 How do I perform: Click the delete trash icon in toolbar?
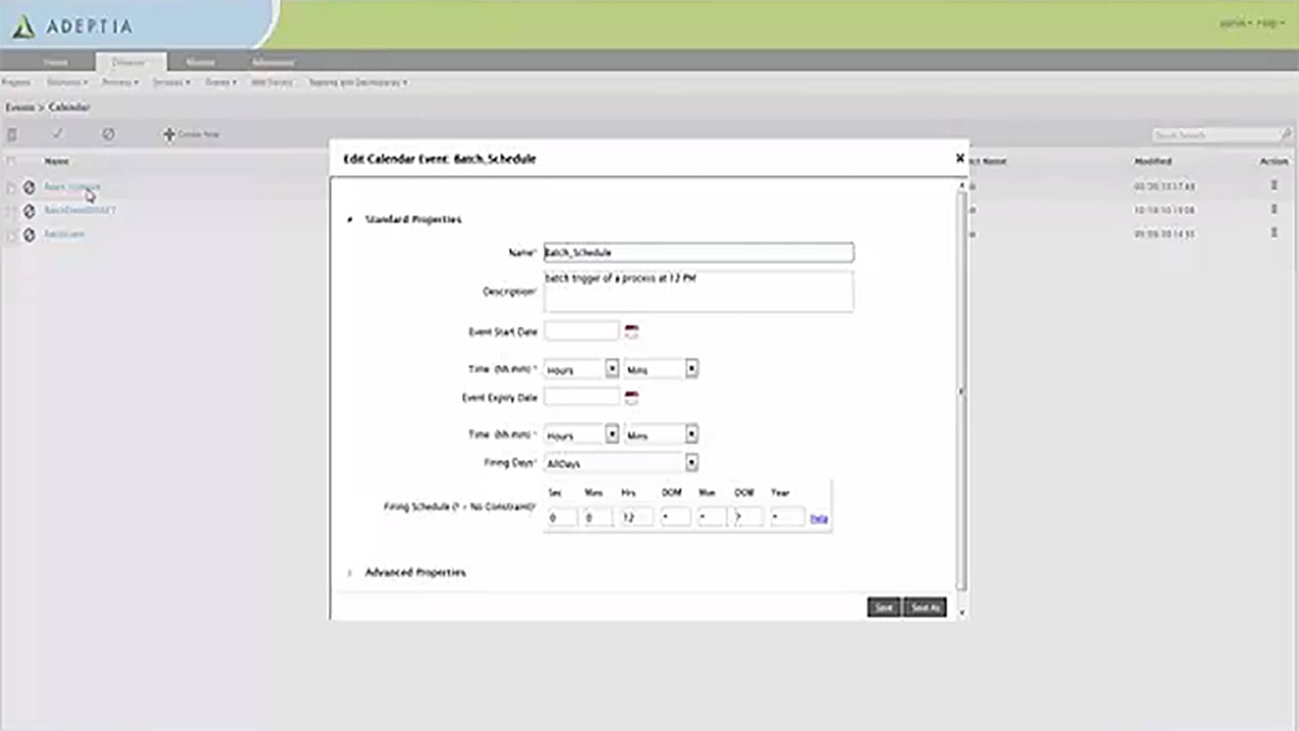pos(12,135)
